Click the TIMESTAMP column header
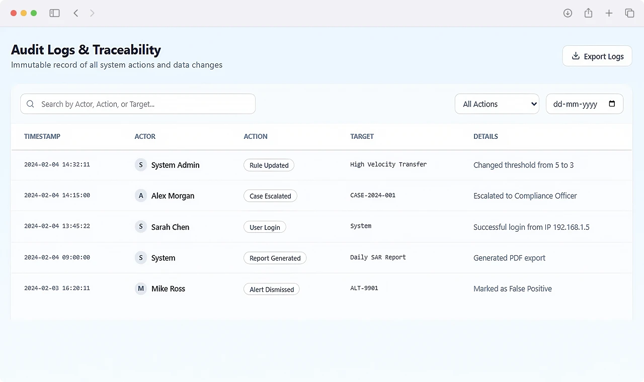The height and width of the screenshot is (382, 644). pos(42,136)
